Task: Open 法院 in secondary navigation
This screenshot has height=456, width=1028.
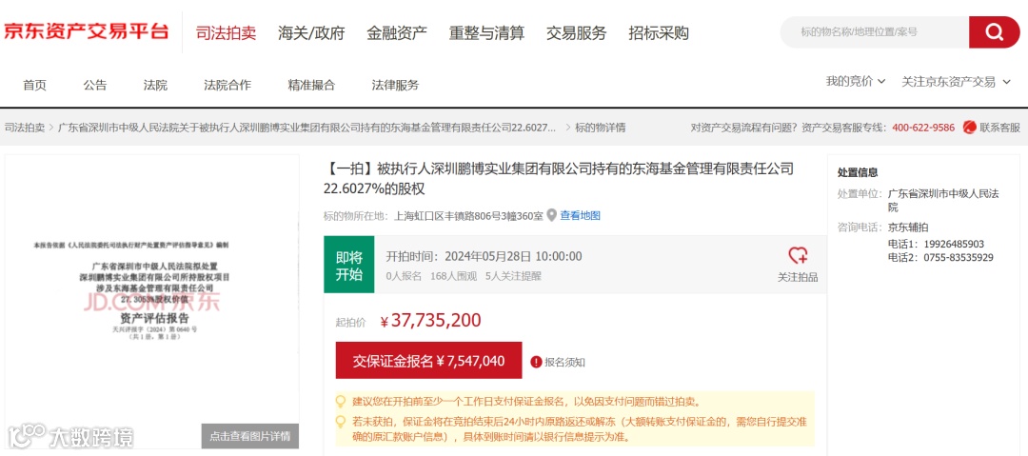Action: [x=155, y=85]
